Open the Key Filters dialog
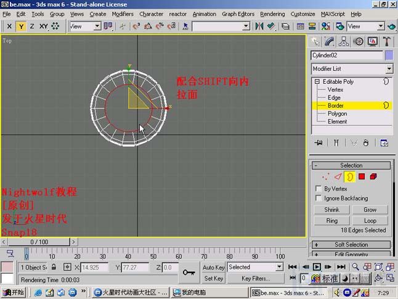This screenshot has width=398, height=299. pyautogui.click(x=256, y=279)
